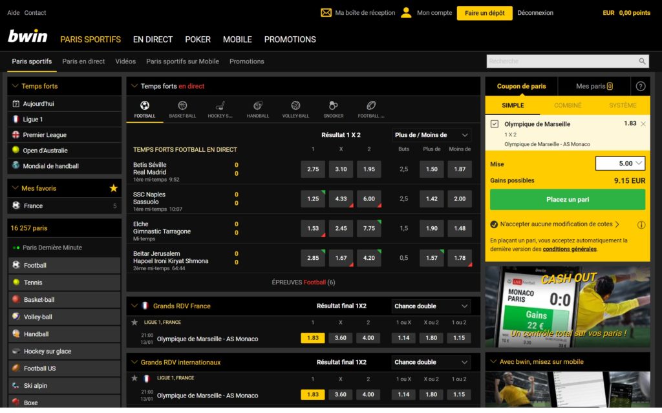Screen dimensions: 662x413
Task: Uncheck the Olympique de Marseille bet selection
Action: click(x=495, y=124)
